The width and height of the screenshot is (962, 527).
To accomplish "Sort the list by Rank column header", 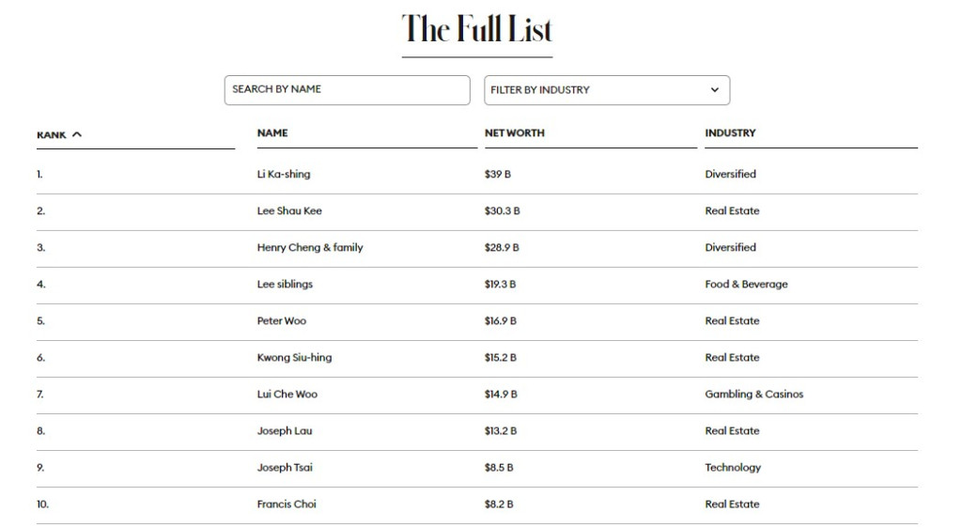I will [x=52, y=134].
